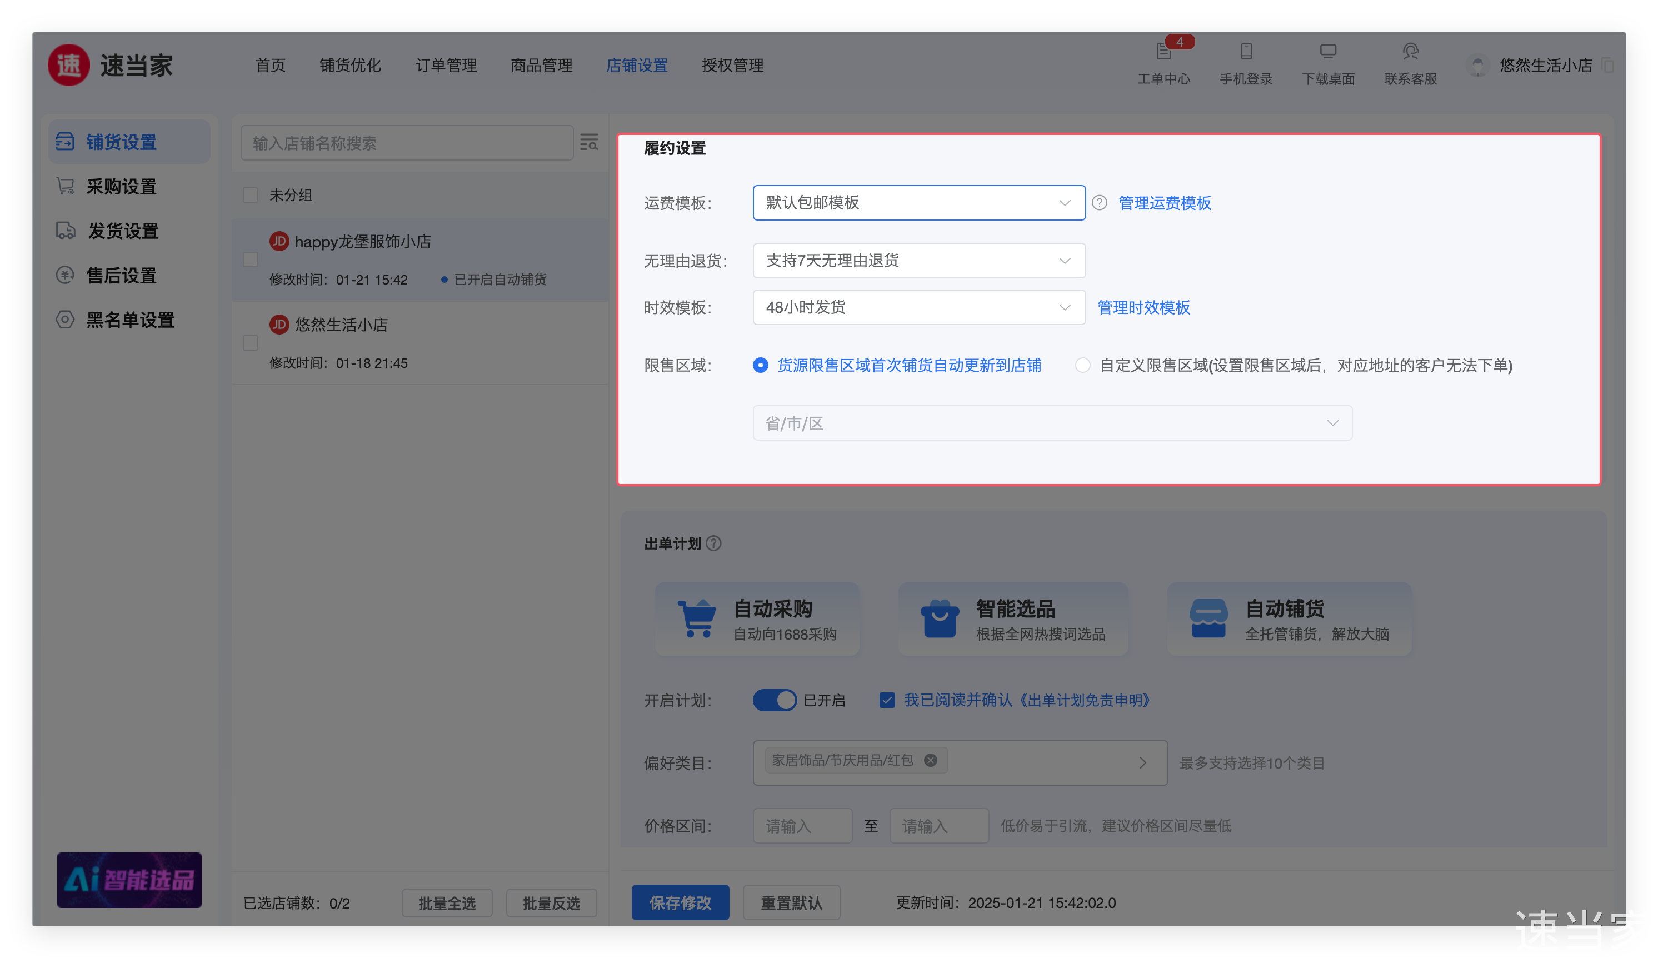1658x958 pixels.
Task: Expand the 运费模板 dropdown
Action: click(x=918, y=203)
